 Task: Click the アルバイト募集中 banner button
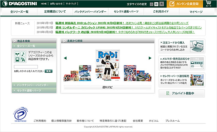[182, 93]
